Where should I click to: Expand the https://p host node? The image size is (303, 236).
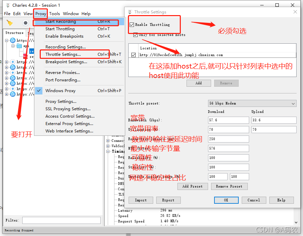point(7,67)
